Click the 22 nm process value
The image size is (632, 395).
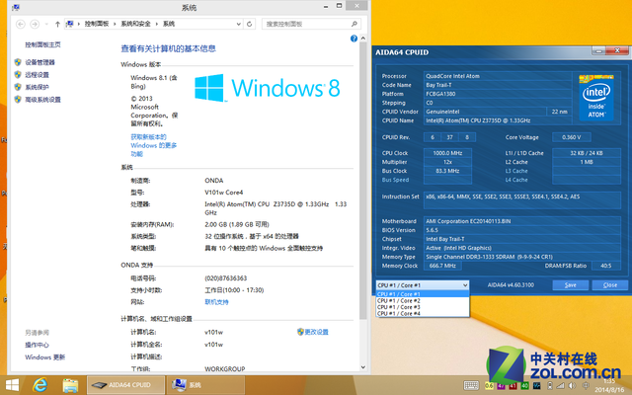559,112
